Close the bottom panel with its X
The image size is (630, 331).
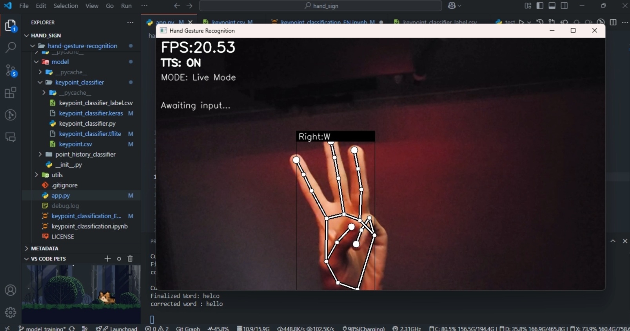[x=625, y=241]
